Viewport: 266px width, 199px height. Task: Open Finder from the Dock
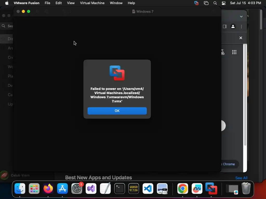(20, 189)
